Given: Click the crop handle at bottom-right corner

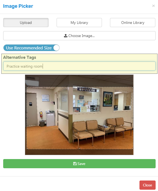Looking at the screenshot, I should coord(133,149).
